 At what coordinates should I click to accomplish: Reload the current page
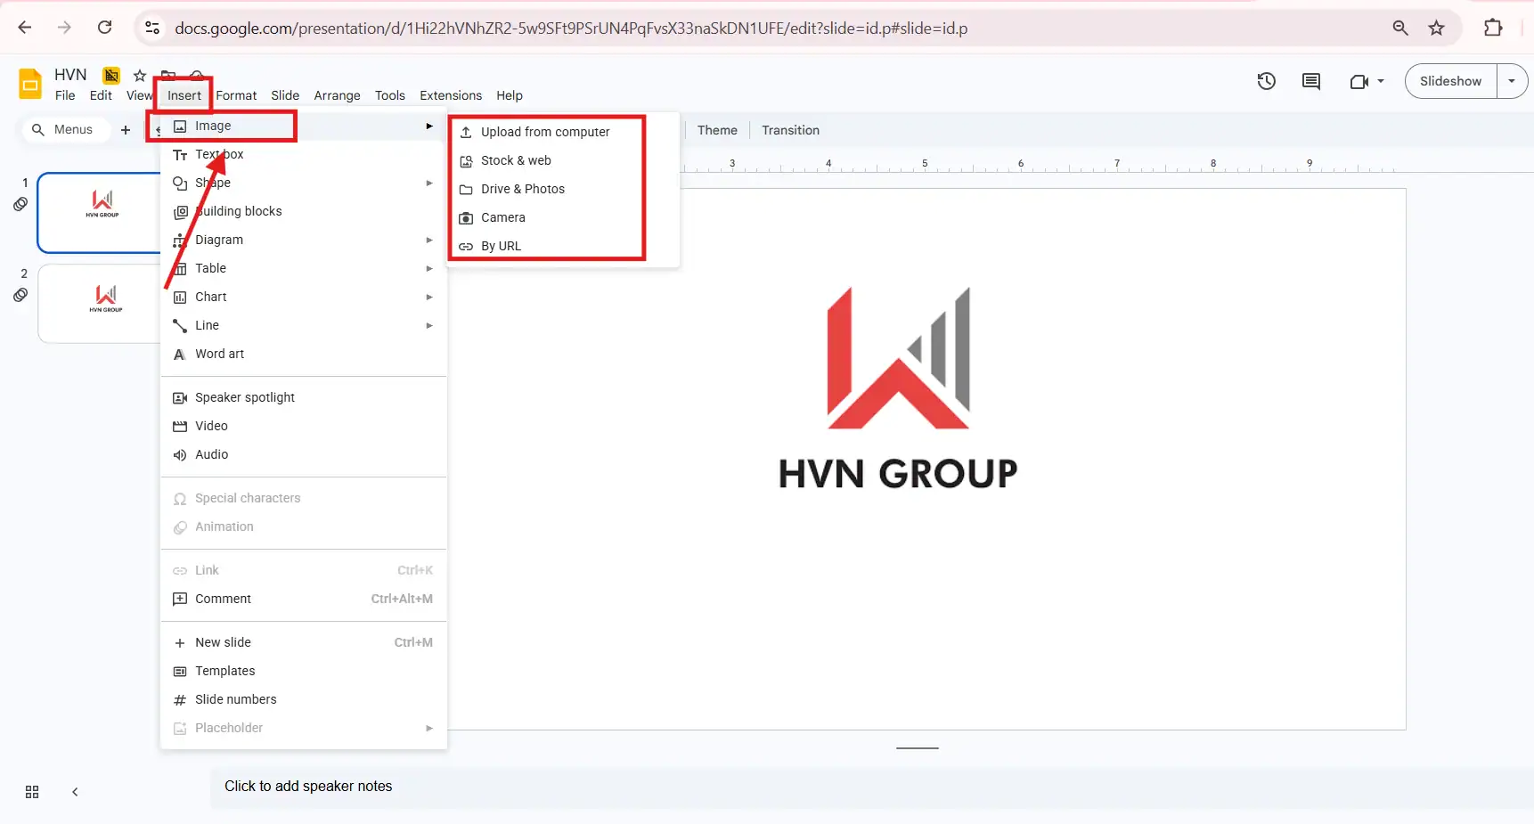(x=104, y=28)
